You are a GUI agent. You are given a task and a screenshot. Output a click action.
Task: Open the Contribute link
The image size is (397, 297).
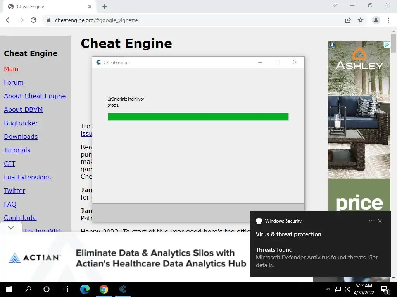20,218
